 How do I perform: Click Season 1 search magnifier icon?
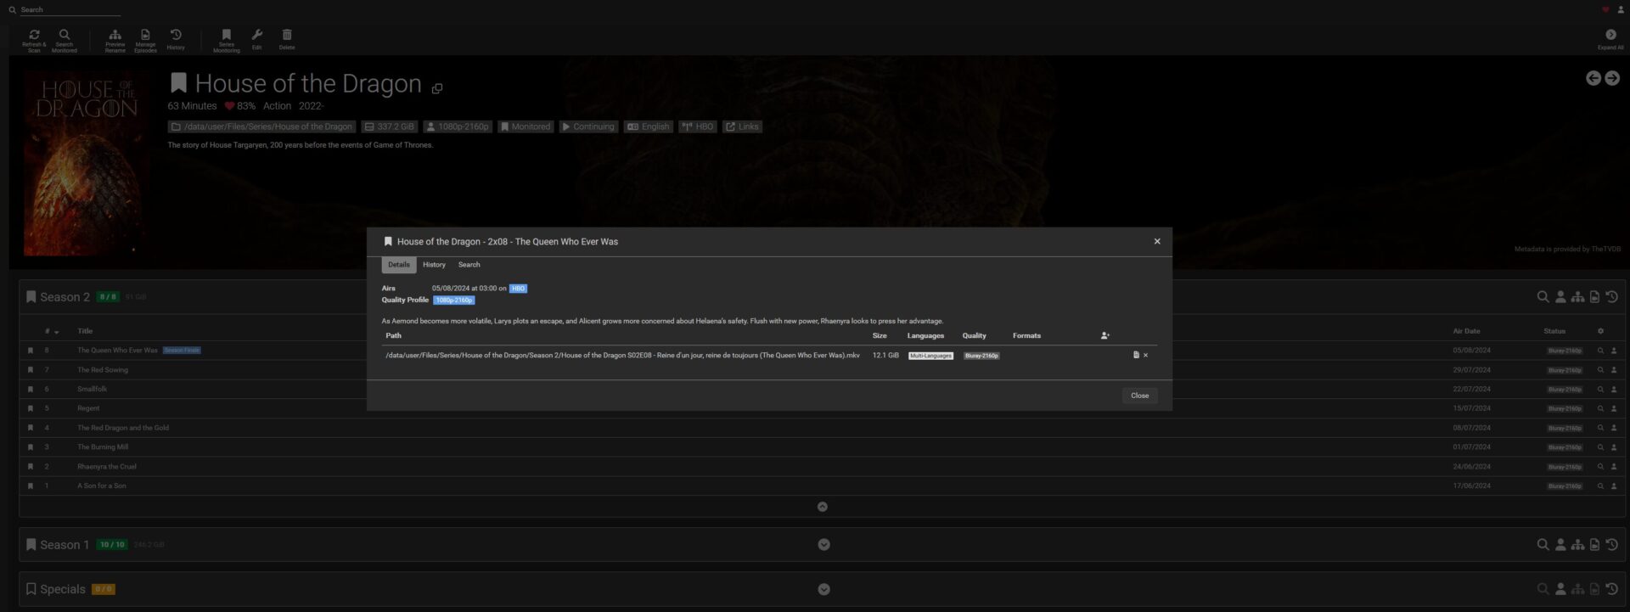pyautogui.click(x=1543, y=545)
